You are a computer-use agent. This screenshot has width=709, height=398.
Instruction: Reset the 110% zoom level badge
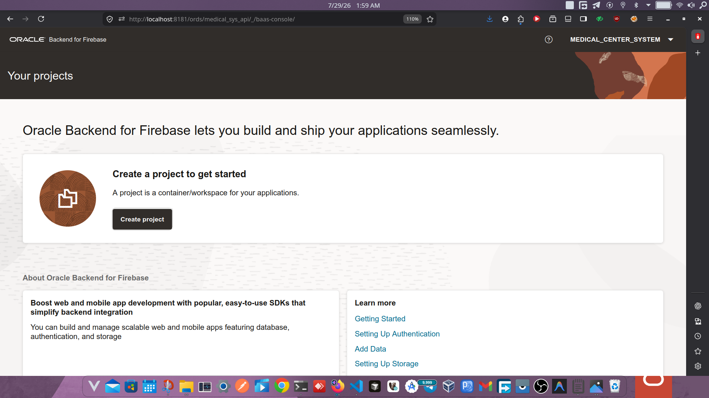click(412, 19)
